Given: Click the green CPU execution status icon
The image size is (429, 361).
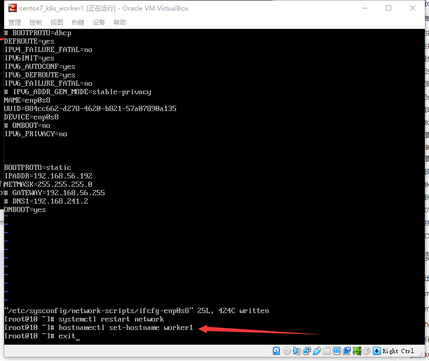Looking at the screenshot, I should [x=357, y=351].
